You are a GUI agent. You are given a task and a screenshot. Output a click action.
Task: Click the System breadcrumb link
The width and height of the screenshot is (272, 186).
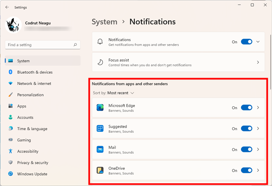click(105, 22)
